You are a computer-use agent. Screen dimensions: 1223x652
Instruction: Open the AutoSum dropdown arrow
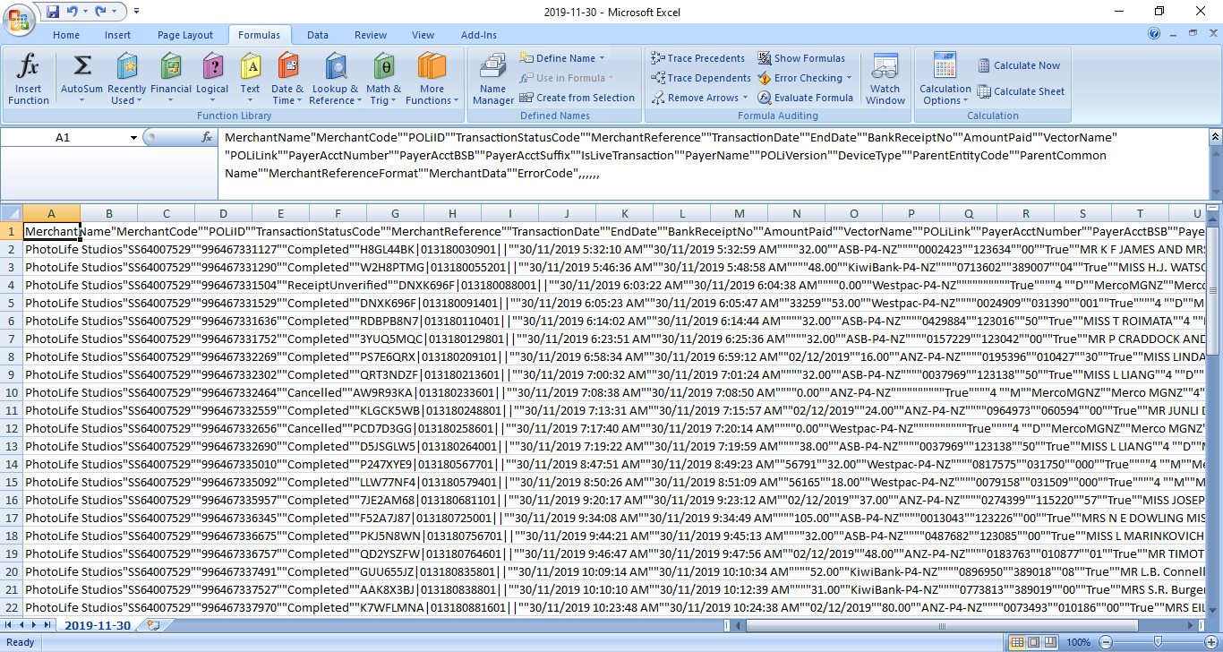81,99
